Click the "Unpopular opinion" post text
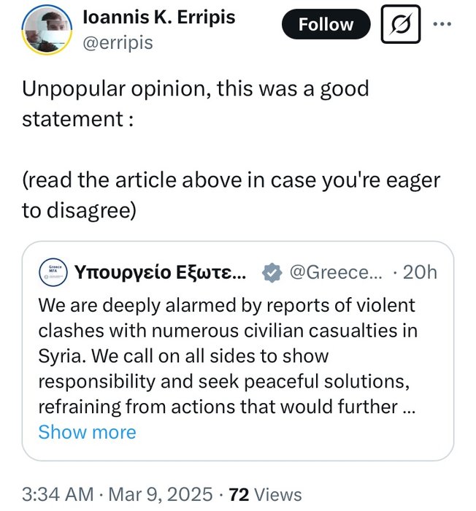 pyautogui.click(x=196, y=89)
